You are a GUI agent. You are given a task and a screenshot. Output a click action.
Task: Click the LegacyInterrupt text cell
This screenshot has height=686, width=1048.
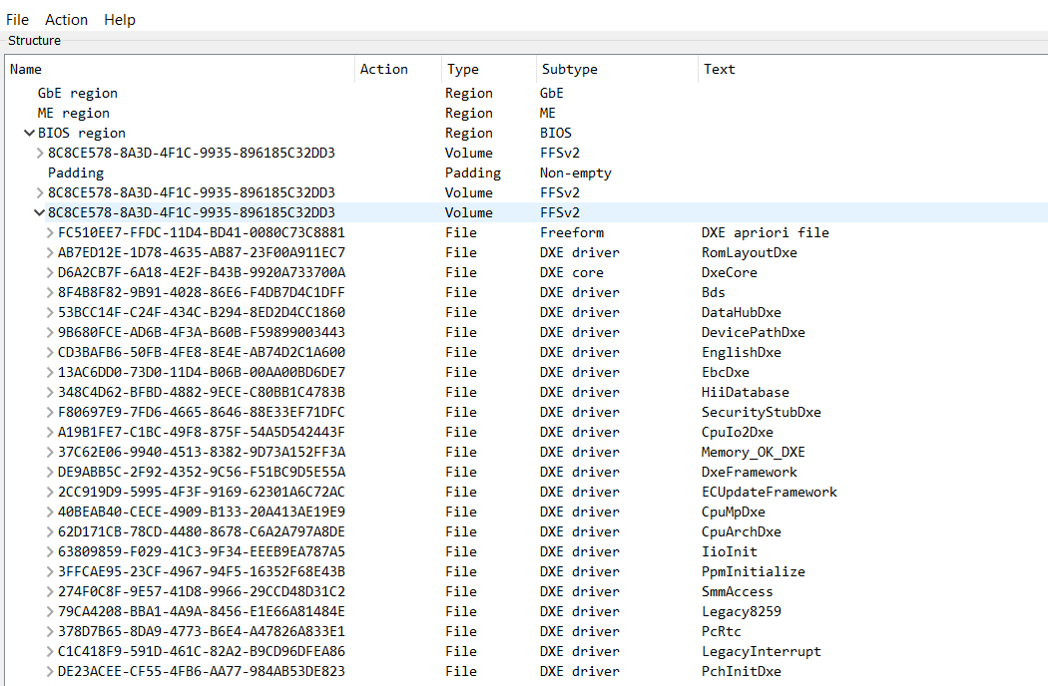pos(762,651)
